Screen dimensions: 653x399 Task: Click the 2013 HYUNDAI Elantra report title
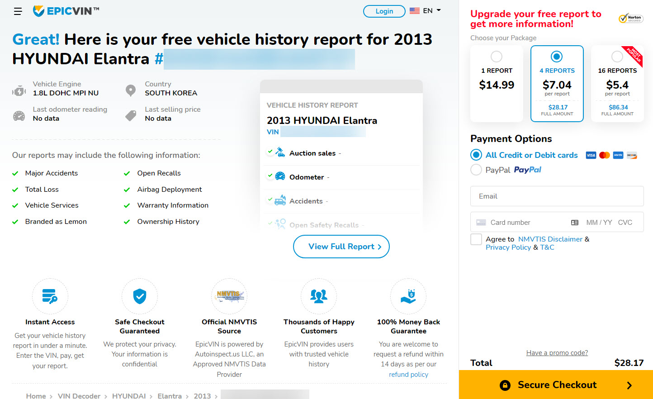[x=322, y=120]
